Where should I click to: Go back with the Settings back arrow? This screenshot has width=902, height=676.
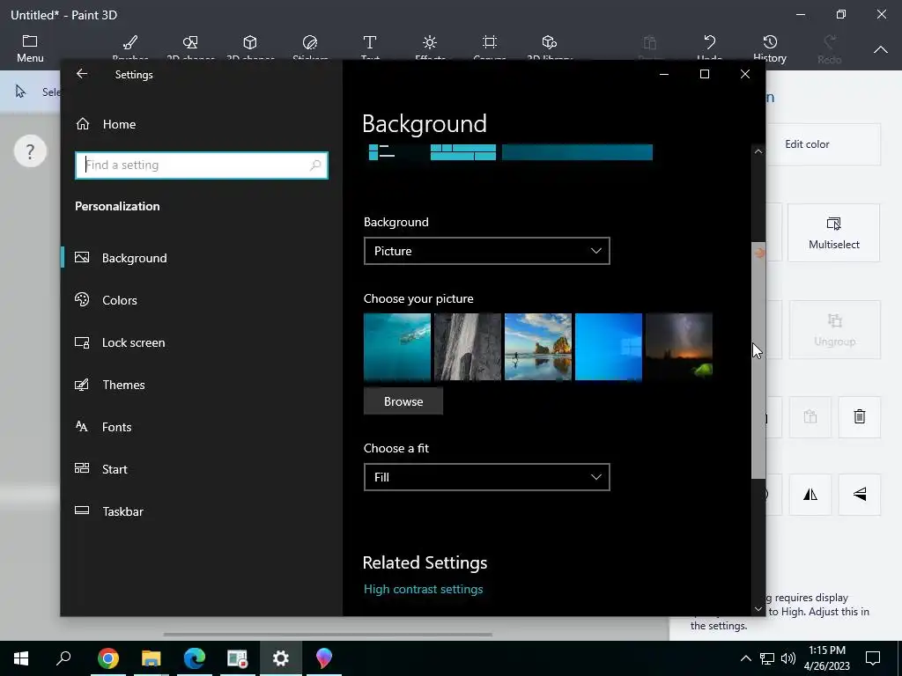tap(82, 74)
